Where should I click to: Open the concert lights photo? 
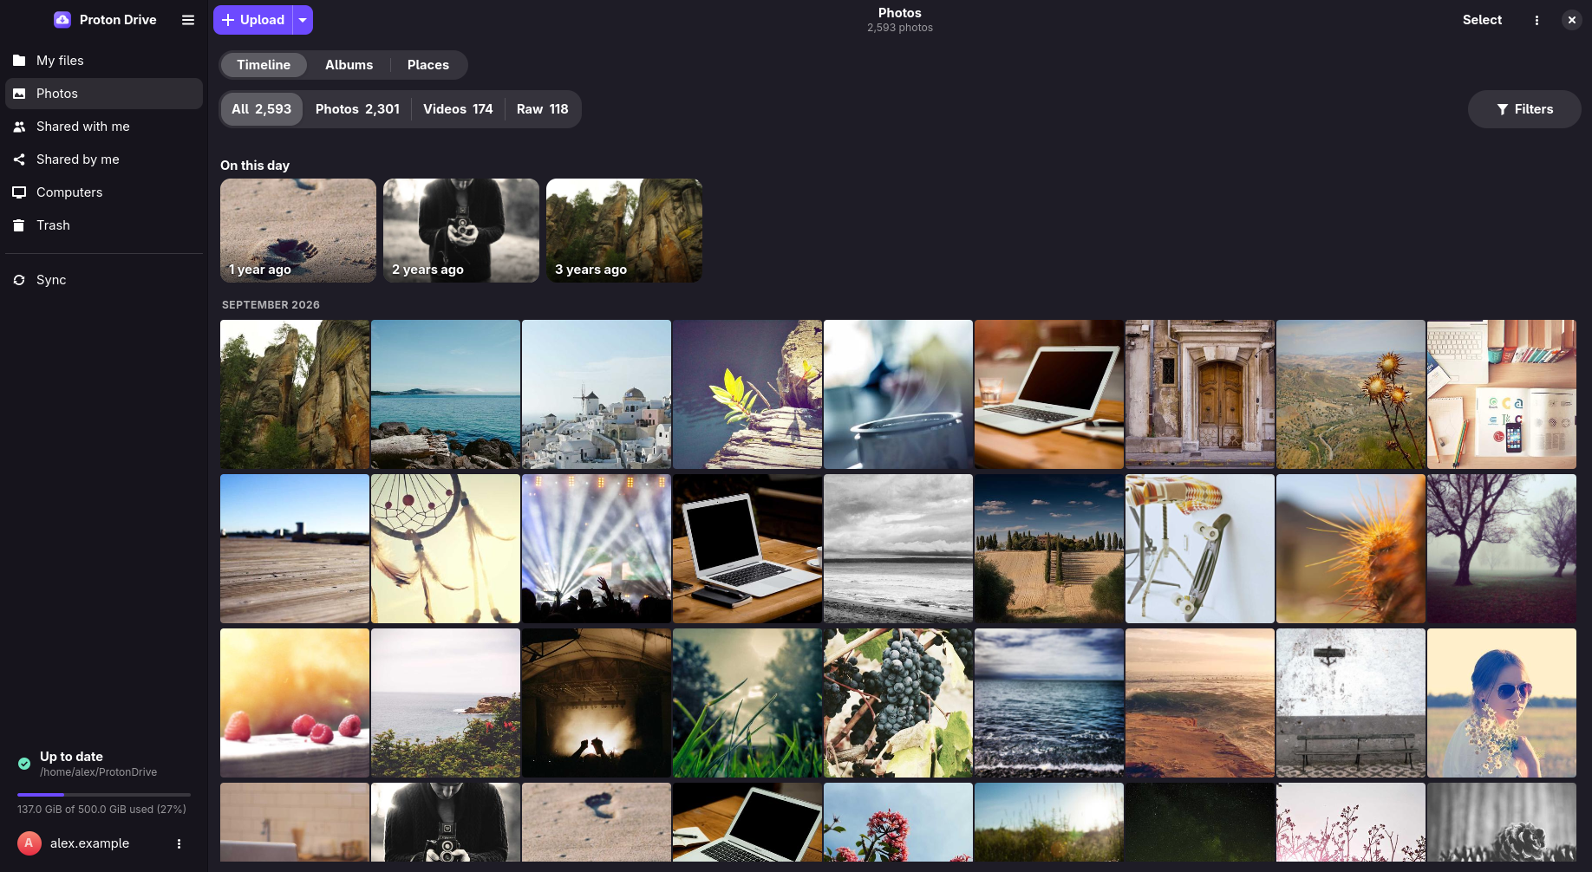point(597,549)
